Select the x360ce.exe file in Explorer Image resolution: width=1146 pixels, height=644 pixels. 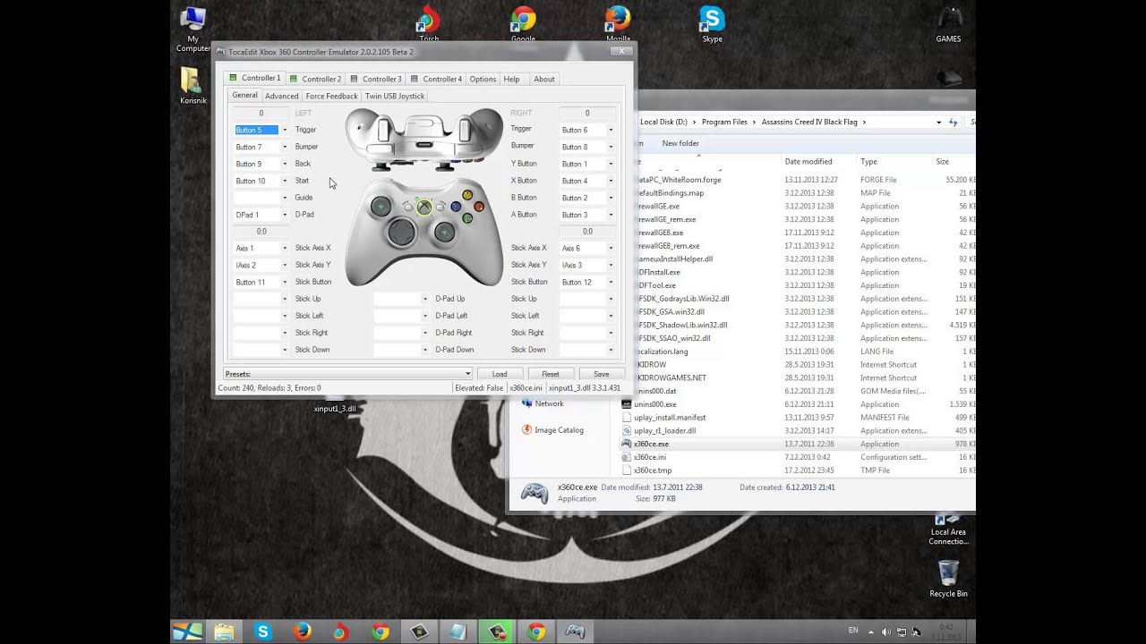651,444
